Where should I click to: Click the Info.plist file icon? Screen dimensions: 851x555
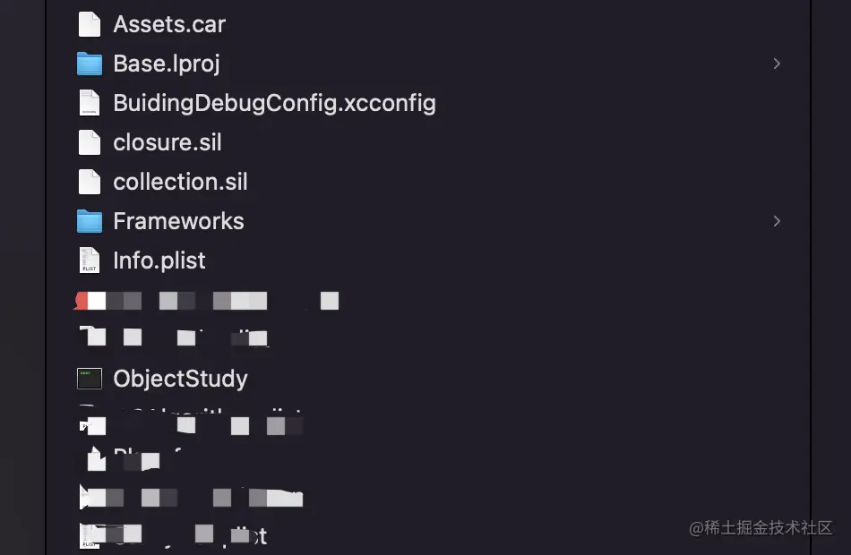tap(89, 260)
